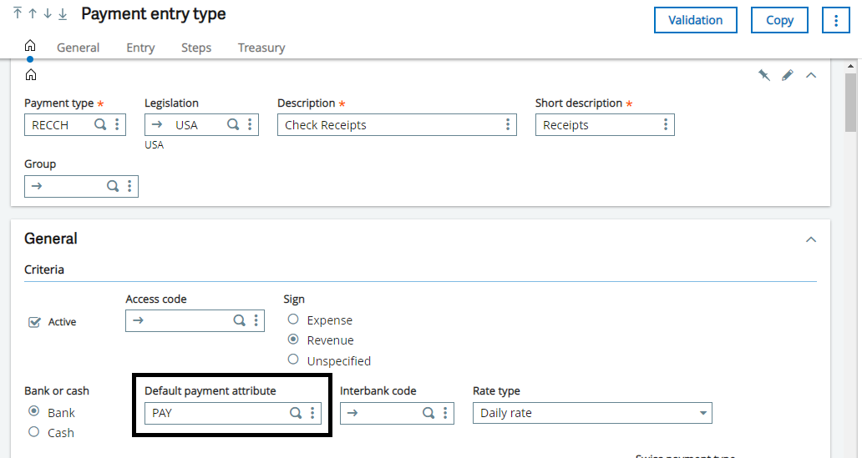Click vertical scrollbar thumb

(850, 103)
